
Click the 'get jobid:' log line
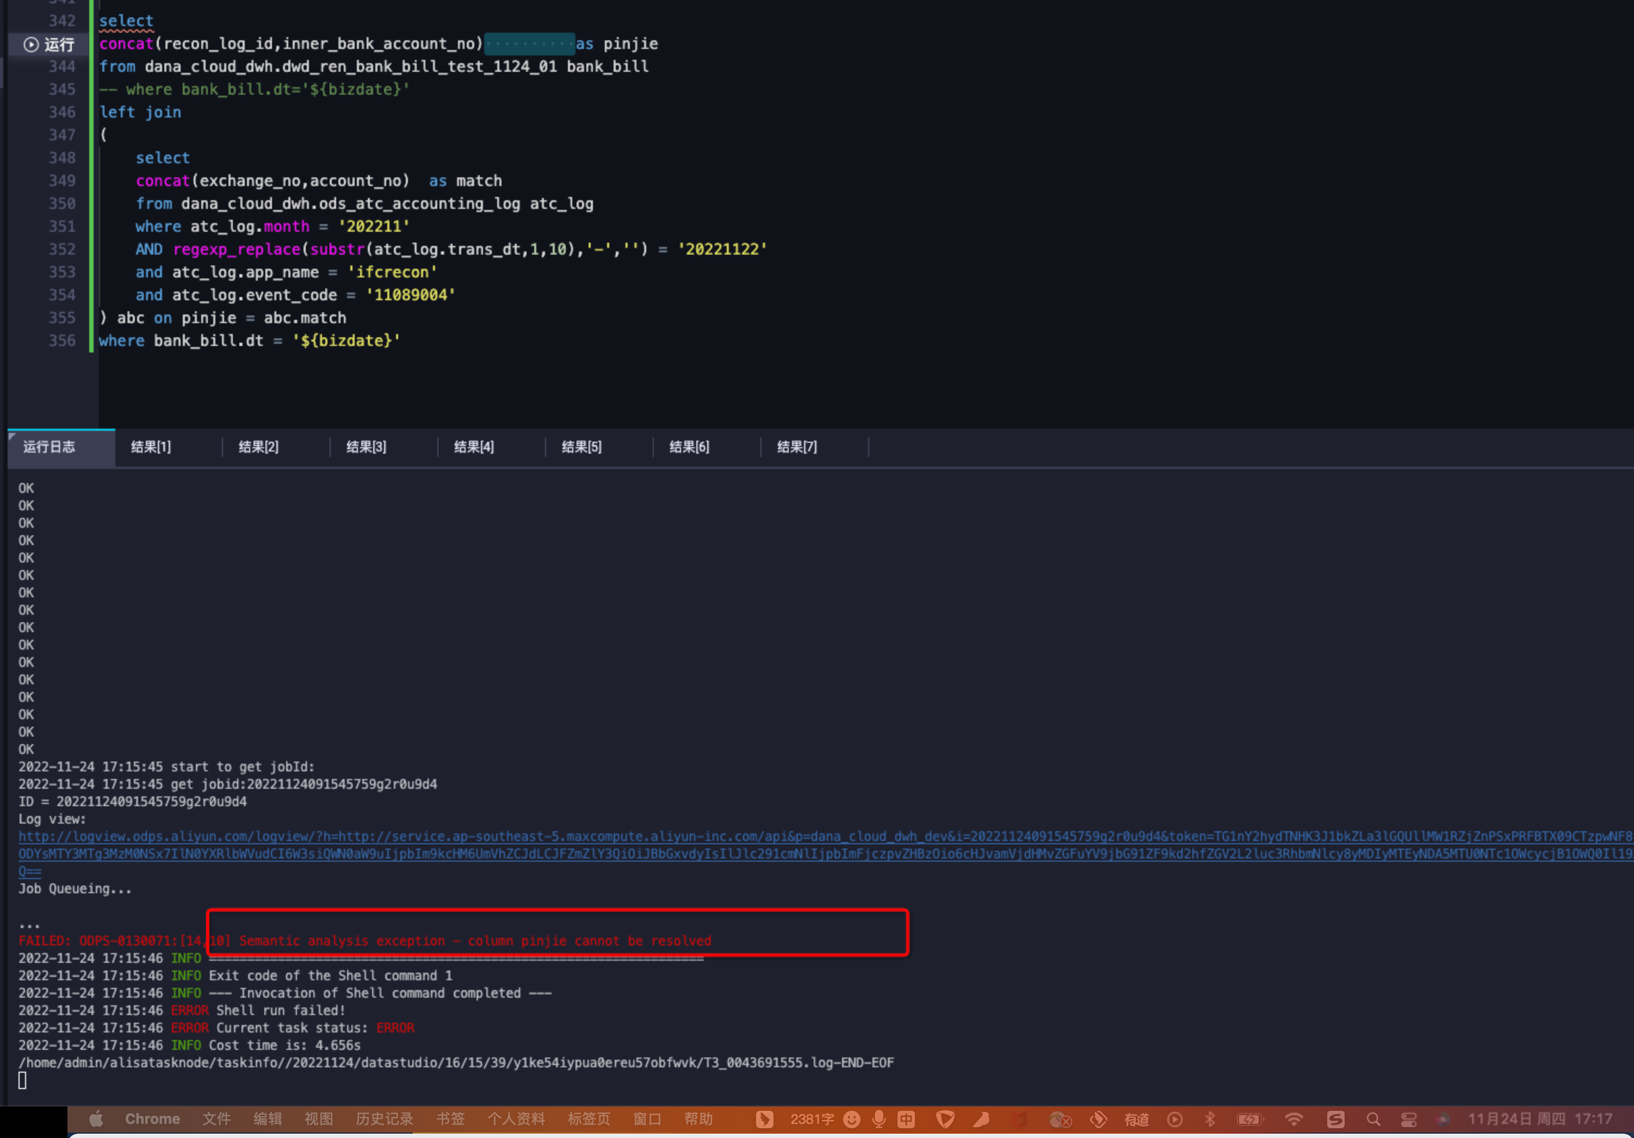click(228, 783)
